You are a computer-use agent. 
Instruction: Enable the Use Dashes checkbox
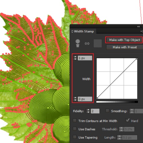[75, 129]
